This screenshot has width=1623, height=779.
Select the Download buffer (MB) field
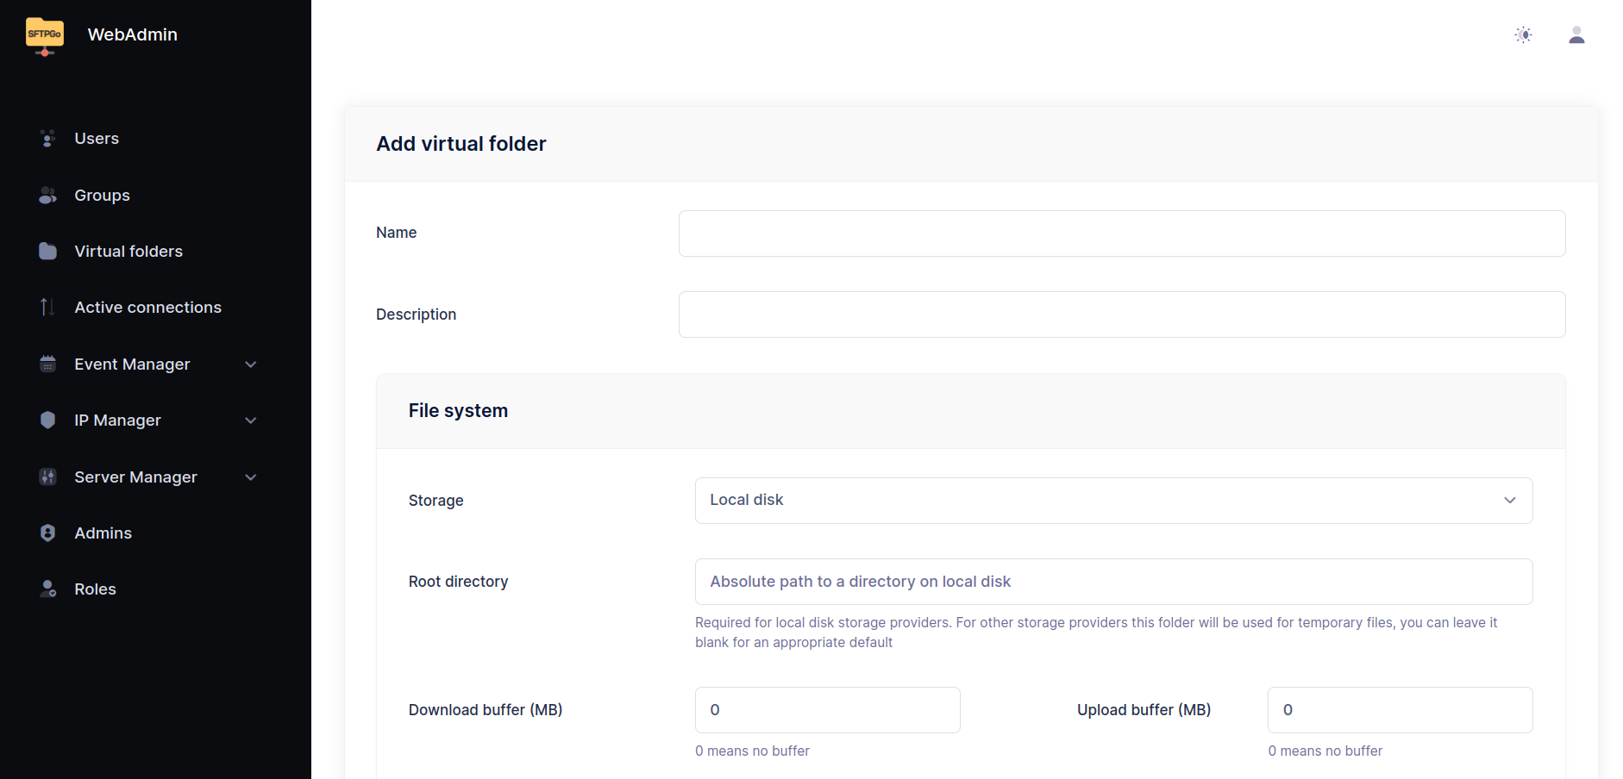click(827, 710)
